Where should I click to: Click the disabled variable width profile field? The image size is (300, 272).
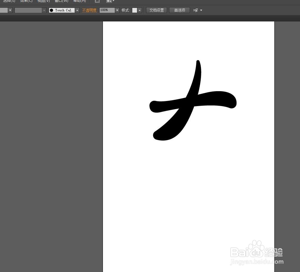pos(28,10)
